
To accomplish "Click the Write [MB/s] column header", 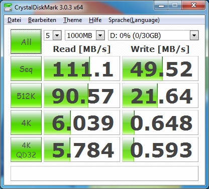I will [160, 49].
